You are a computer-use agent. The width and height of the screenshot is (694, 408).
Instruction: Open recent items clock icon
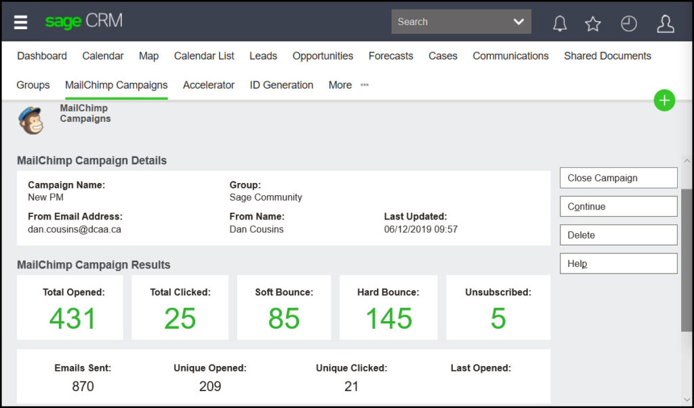[x=628, y=24]
